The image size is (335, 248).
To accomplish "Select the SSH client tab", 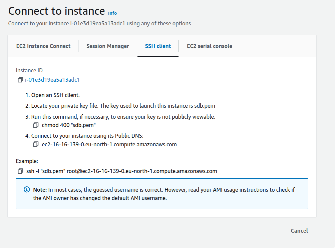I will 158,46.
